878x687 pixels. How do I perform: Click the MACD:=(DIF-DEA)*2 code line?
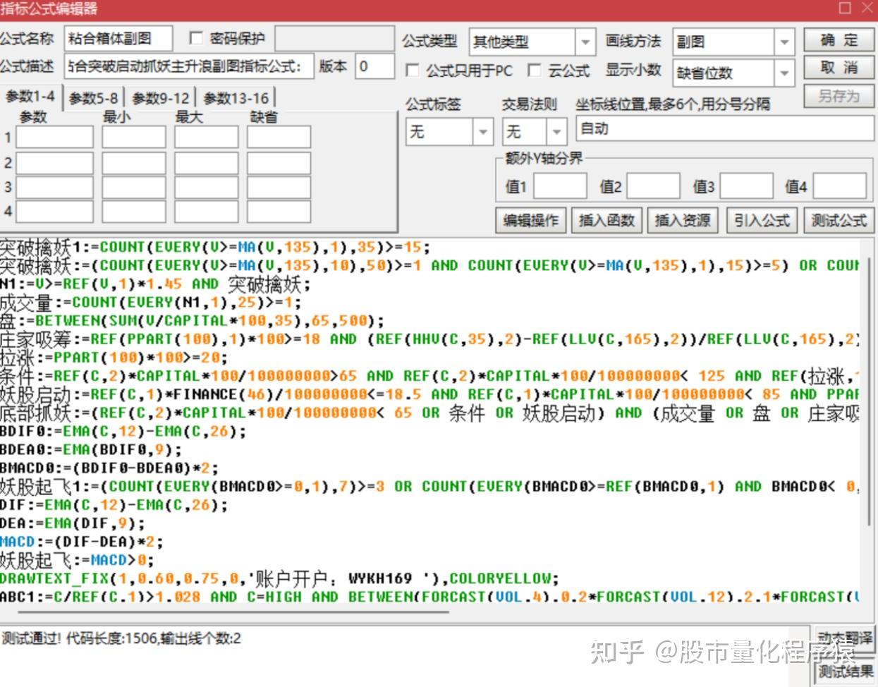point(82,542)
